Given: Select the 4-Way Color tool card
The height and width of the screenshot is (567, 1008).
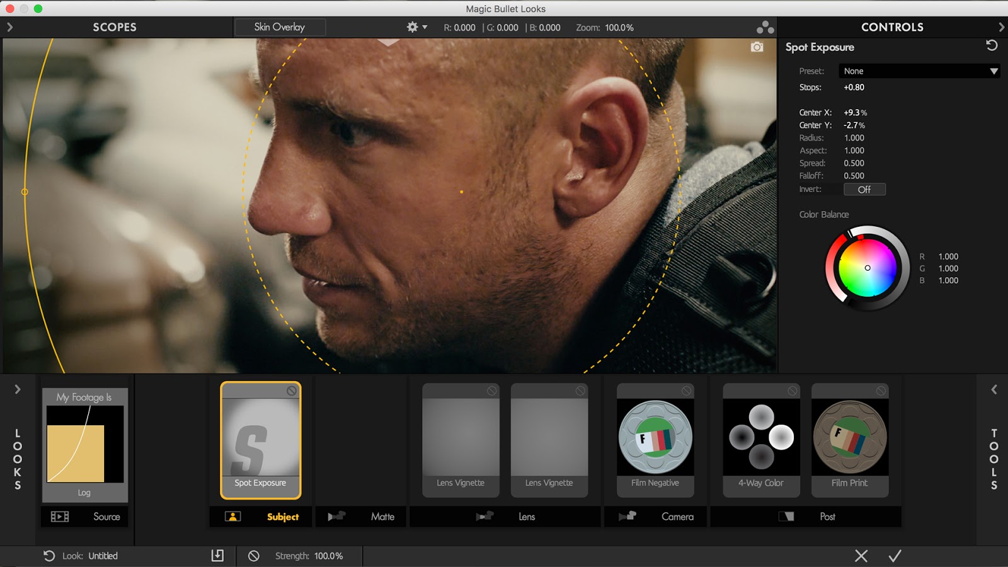Looking at the screenshot, I should click(x=761, y=440).
